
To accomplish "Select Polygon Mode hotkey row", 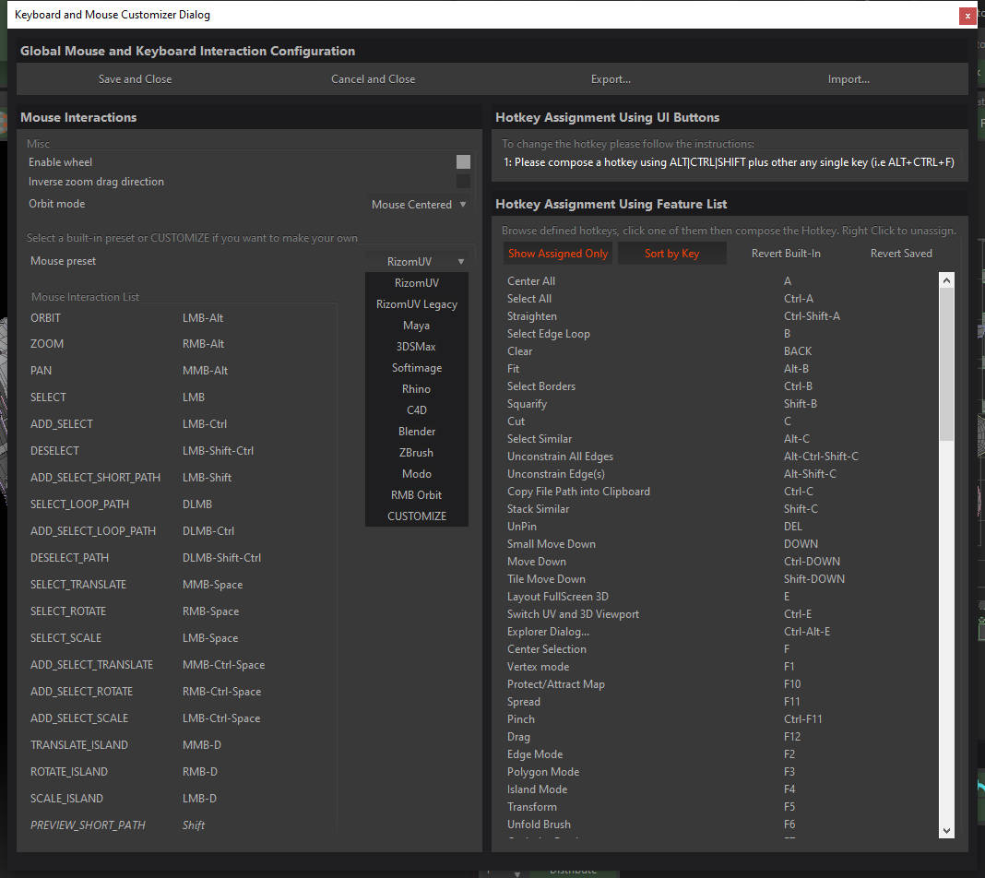I will point(719,772).
